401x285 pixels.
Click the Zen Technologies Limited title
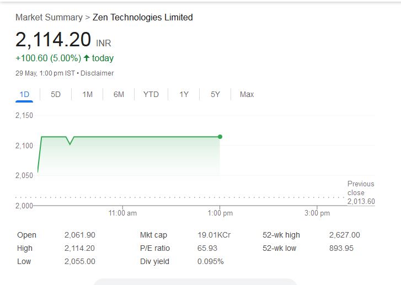(143, 17)
